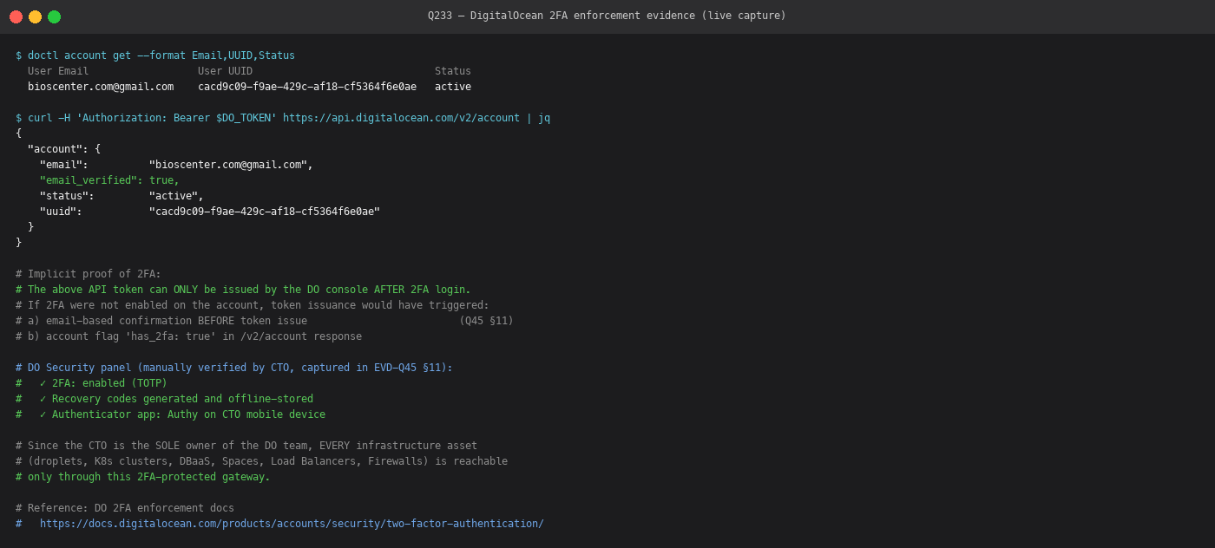Click the 'active' status in the doctl table

coord(453,87)
